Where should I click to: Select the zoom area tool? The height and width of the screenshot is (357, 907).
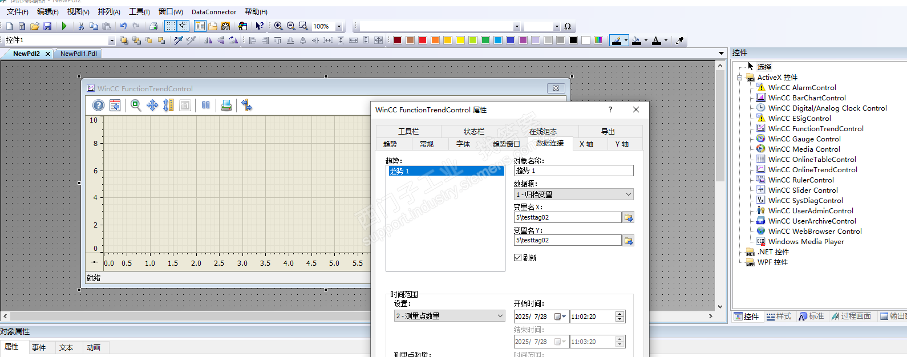(x=303, y=26)
